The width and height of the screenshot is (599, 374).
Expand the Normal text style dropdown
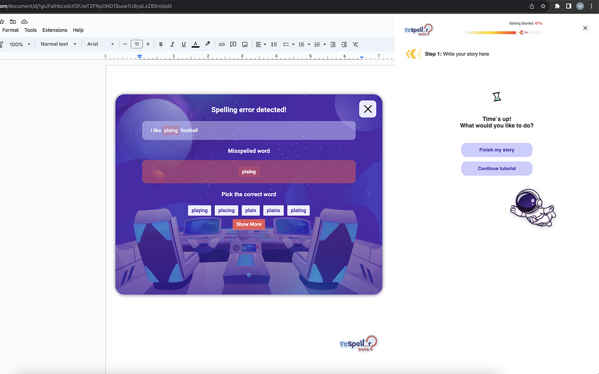pos(58,44)
